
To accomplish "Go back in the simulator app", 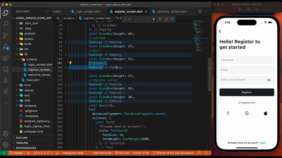I will tap(220, 31).
